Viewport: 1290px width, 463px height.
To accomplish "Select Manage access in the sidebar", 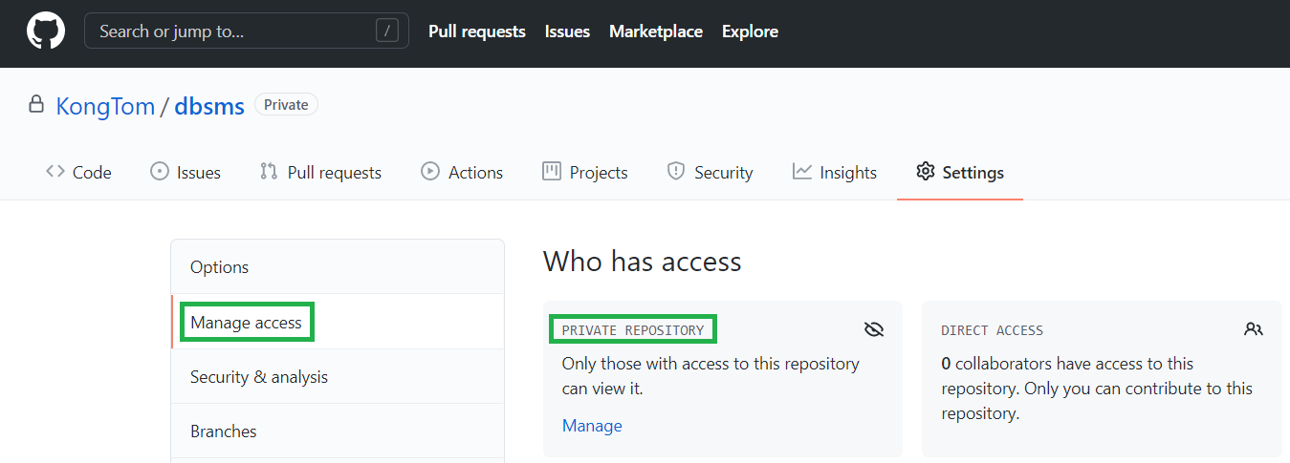I will (338, 322).
